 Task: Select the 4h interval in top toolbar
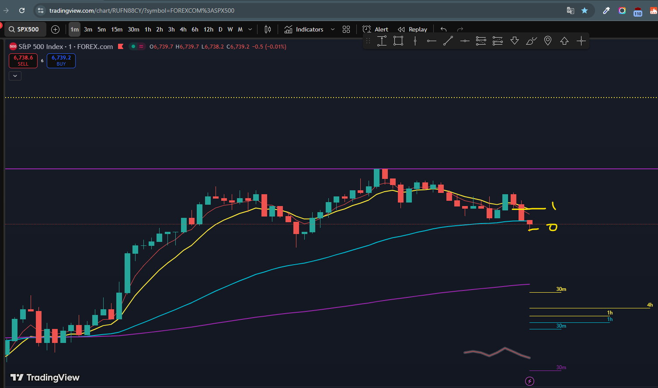click(183, 29)
